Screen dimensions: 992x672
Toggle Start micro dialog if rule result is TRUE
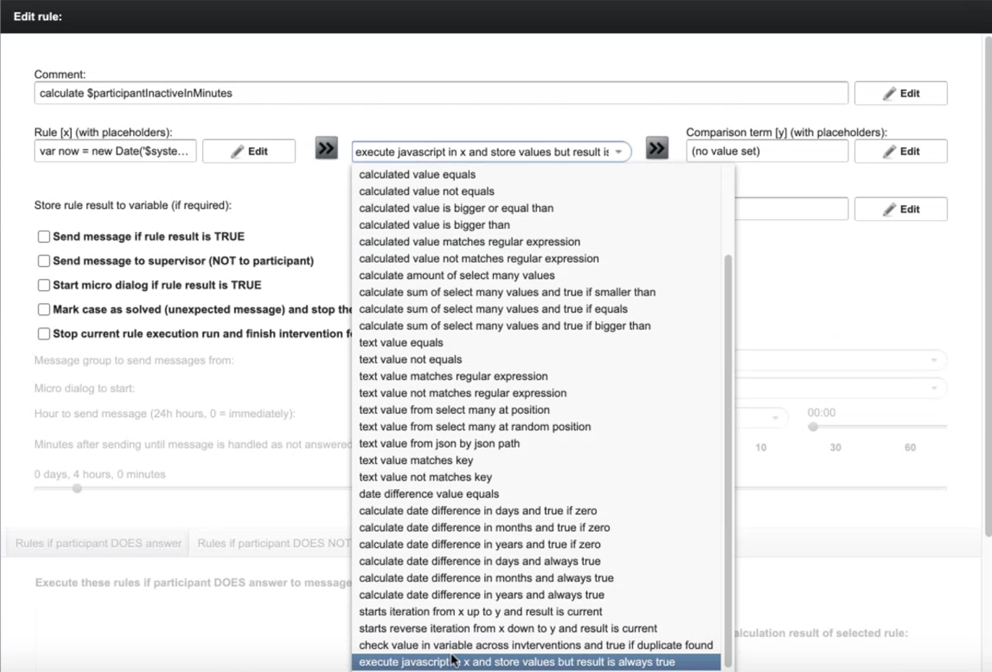point(44,285)
